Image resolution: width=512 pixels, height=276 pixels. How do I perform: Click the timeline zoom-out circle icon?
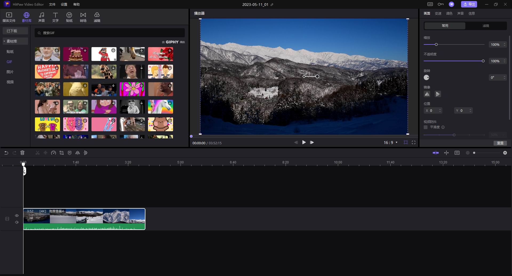click(467, 153)
